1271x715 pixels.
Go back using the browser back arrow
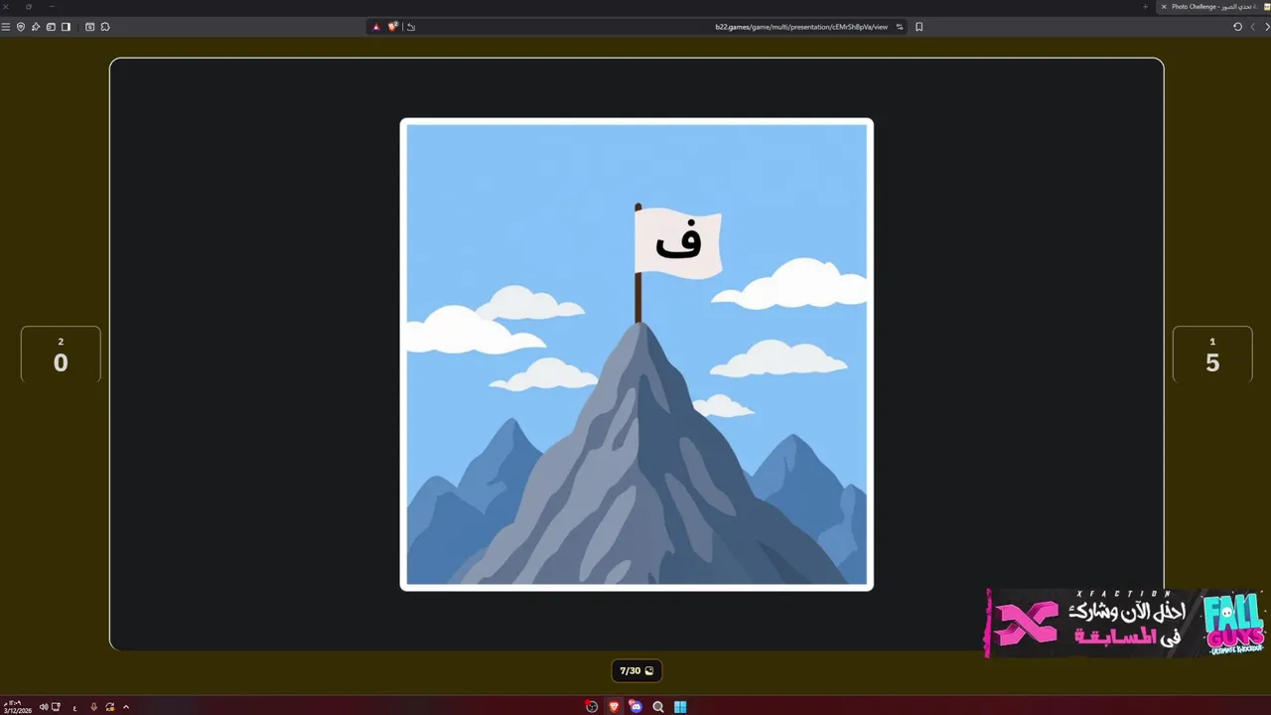pyautogui.click(x=1267, y=27)
